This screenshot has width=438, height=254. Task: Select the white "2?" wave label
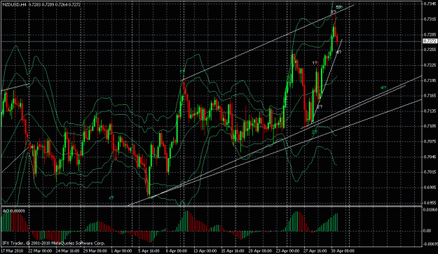(320, 106)
